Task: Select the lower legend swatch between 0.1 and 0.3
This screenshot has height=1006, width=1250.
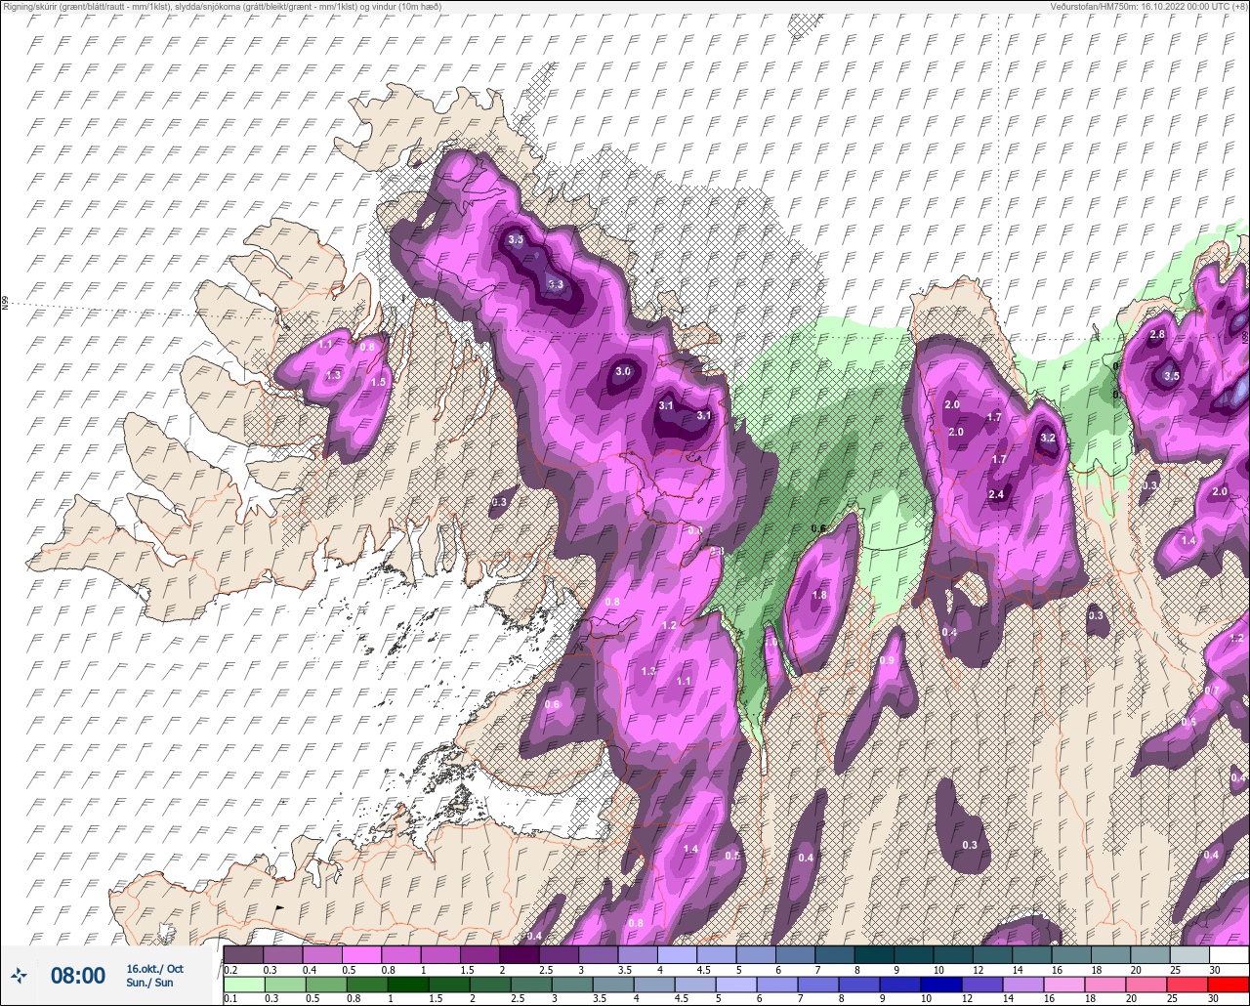Action: point(243,985)
